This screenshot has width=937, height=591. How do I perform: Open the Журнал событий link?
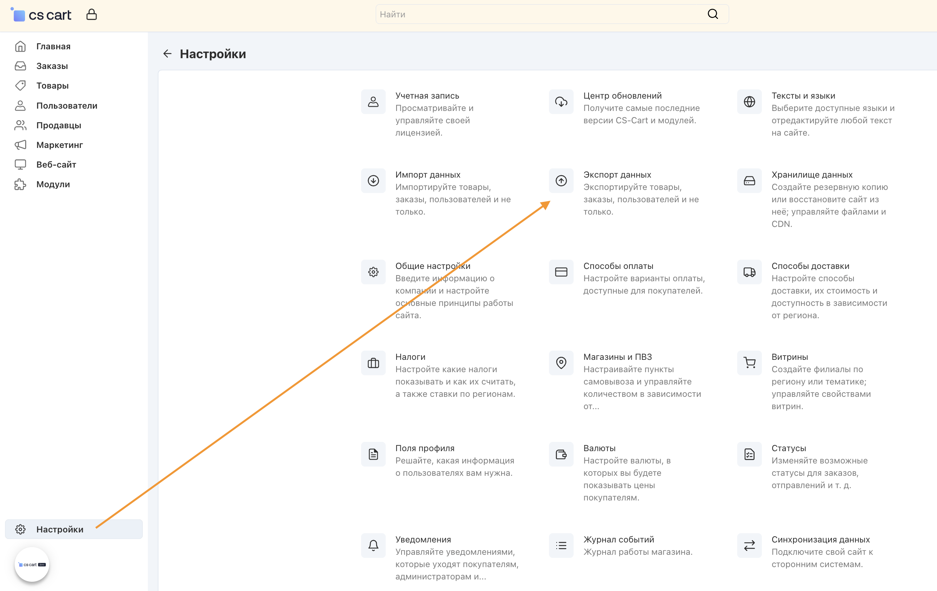(618, 539)
